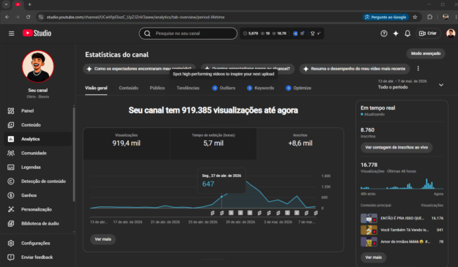Open the 'Amor de irmãos kkkkk' video thumbnail
The width and height of the screenshot is (458, 267).
click(369, 241)
